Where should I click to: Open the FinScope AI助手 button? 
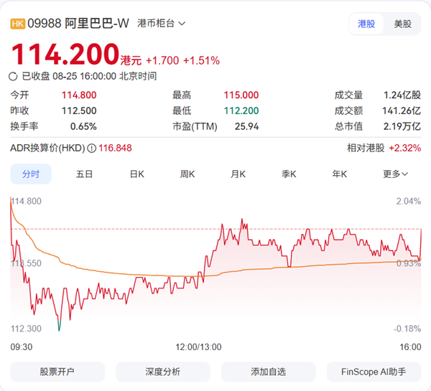coord(374,372)
